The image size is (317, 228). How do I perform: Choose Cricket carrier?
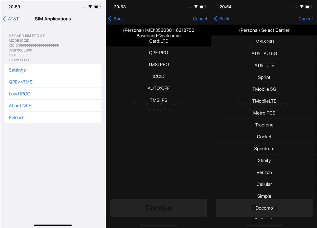click(x=264, y=137)
